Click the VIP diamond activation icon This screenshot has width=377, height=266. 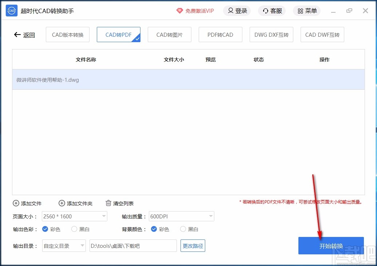tap(179, 11)
